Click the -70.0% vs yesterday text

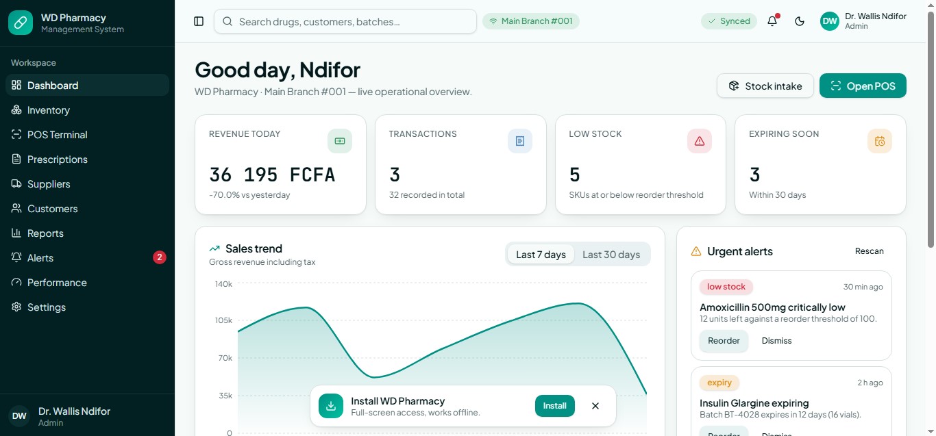point(249,195)
